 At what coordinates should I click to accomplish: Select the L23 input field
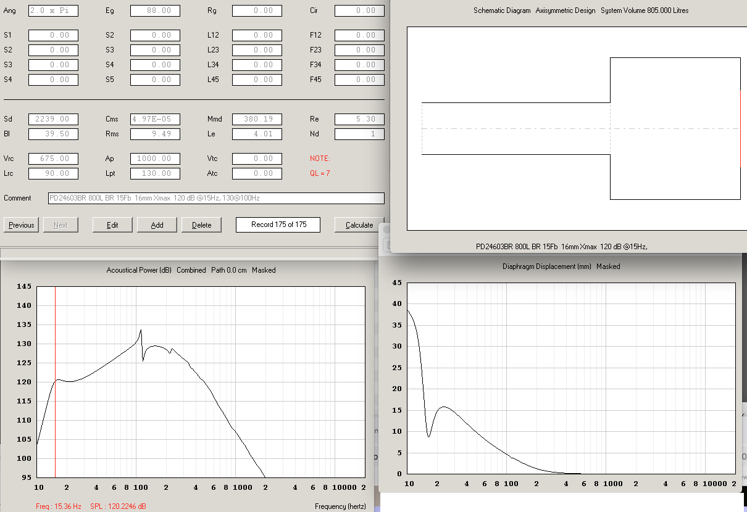point(257,50)
